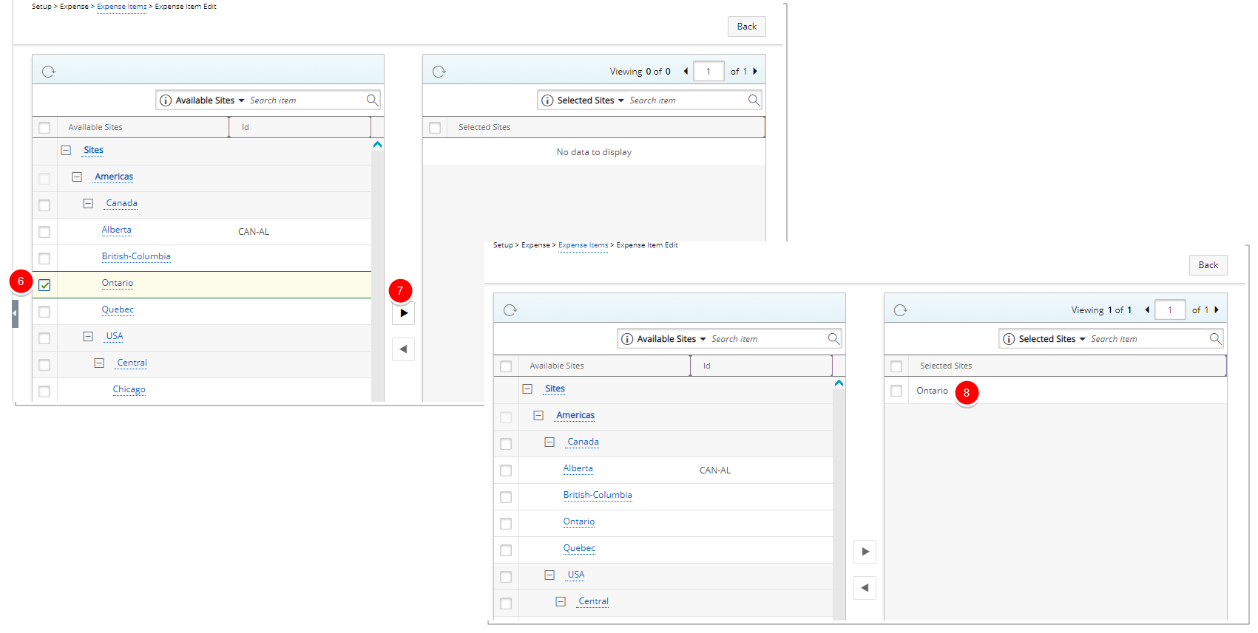The height and width of the screenshot is (633, 1258).
Task: Open the Chicago site link
Action: [x=129, y=389]
